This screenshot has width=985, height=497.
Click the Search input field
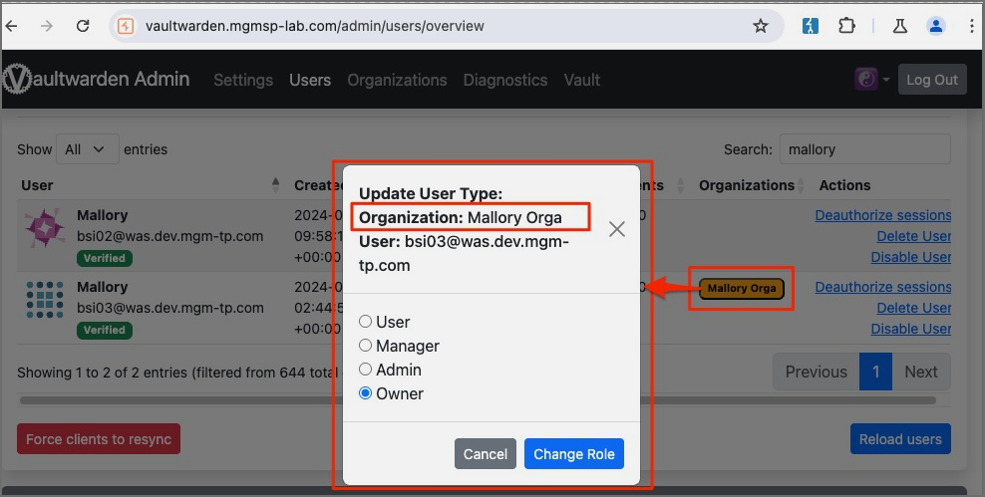click(x=864, y=149)
